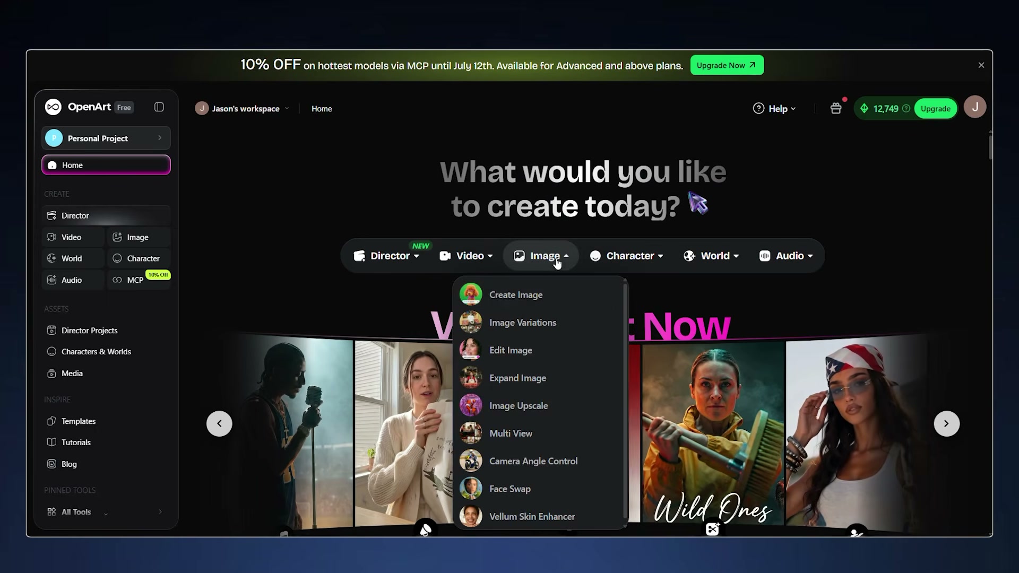This screenshot has height=573, width=1019.
Task: Click the Help question mark icon
Action: coord(759,109)
